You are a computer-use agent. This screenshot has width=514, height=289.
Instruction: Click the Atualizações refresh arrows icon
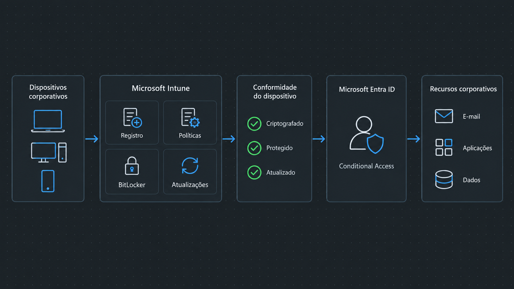pos(190,166)
